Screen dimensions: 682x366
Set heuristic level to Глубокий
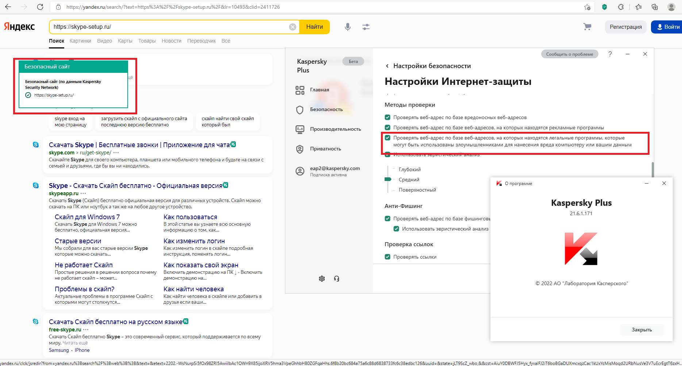(x=409, y=169)
